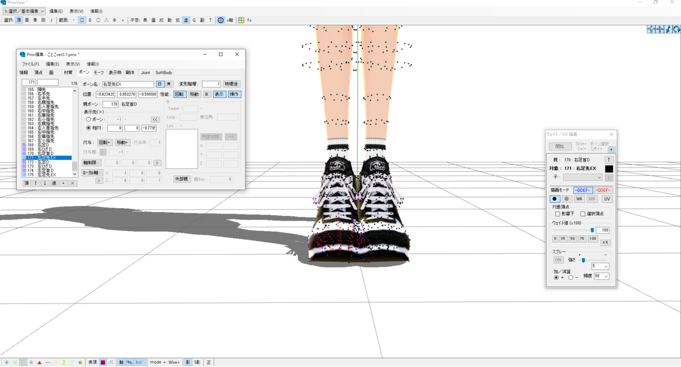Choose triangle range selection tool
The width and height of the screenshot is (681, 367).
106,20
